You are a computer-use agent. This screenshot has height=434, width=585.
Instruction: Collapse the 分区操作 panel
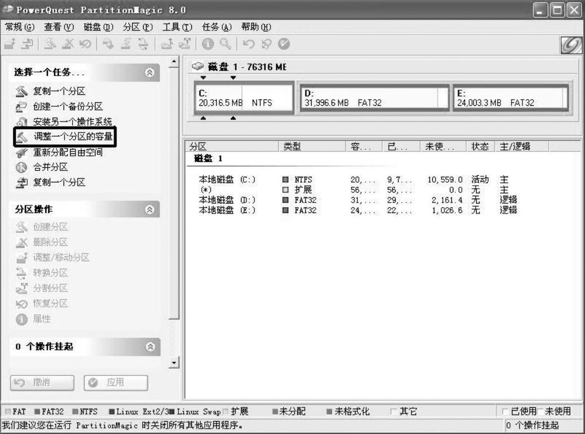[150, 210]
